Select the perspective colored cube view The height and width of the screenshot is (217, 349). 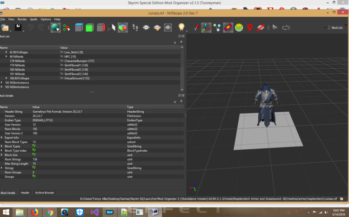[x=123, y=28]
